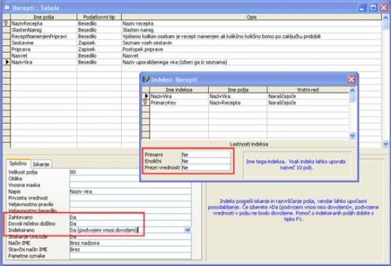
Task: Click the Vnosna maska property field
Action: (x=130, y=185)
